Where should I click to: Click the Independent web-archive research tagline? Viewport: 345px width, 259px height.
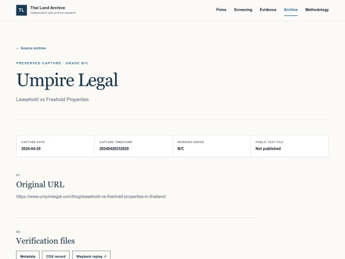(x=53, y=13)
